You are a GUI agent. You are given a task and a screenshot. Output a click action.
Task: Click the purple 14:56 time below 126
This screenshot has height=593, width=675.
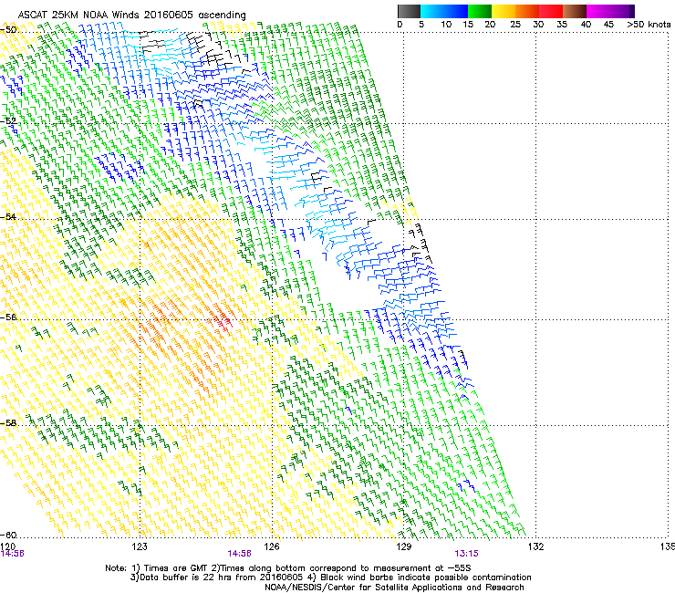point(239,554)
